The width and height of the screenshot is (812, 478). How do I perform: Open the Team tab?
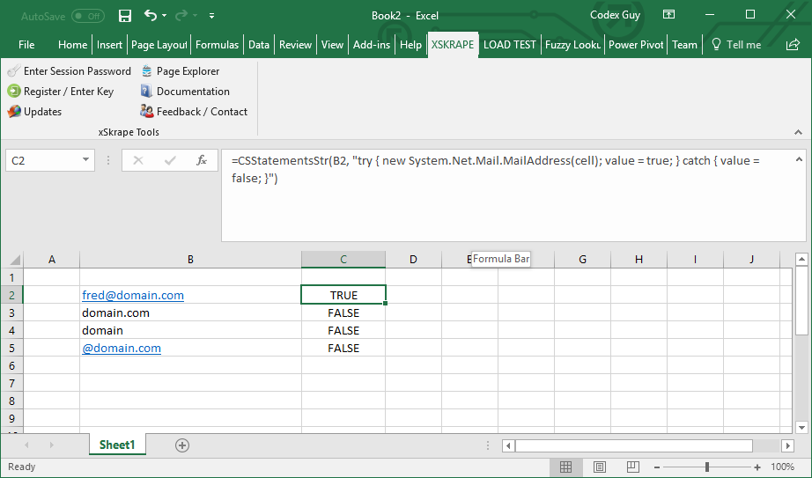(684, 45)
